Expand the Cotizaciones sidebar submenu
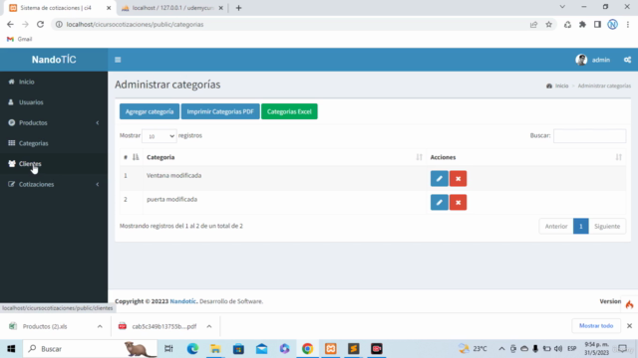 tap(54, 184)
